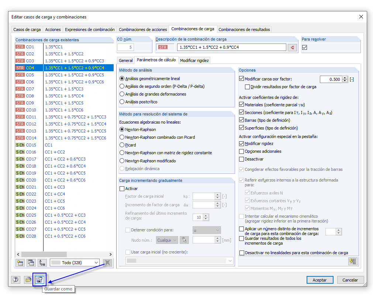Open the Acciones tab
The image size is (373, 297).
(x=53, y=29)
